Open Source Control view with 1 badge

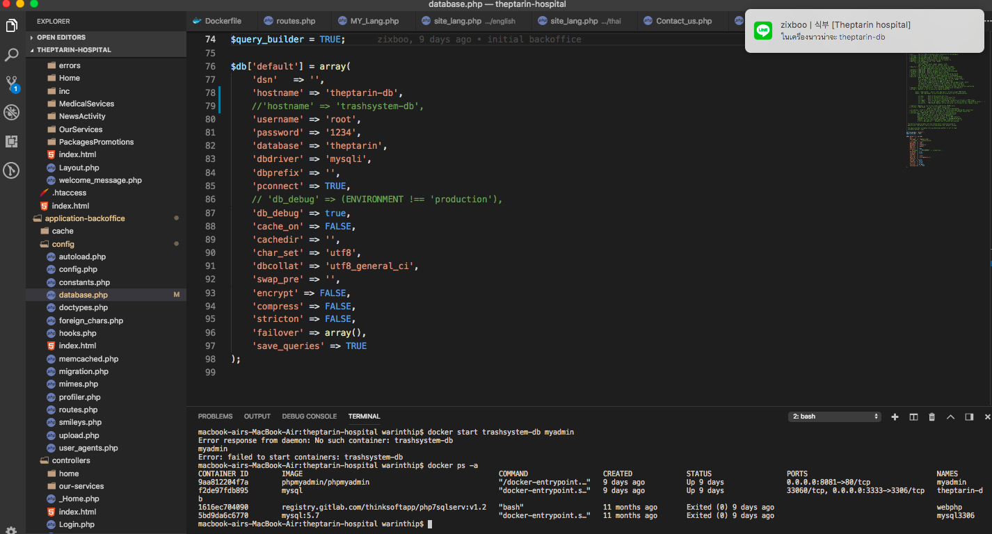pyautogui.click(x=12, y=84)
